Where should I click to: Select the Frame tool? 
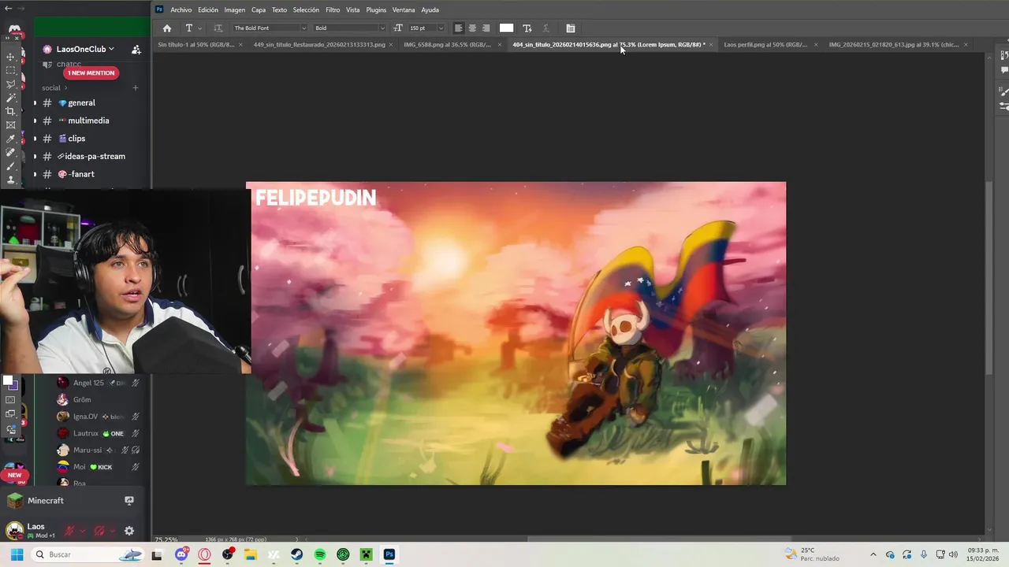[x=10, y=125]
